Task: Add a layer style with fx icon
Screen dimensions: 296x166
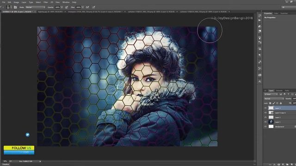Action: point(274,165)
